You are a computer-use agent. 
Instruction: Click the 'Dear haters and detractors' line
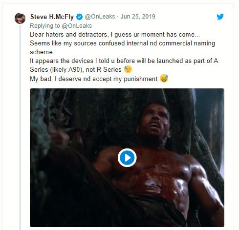click(115, 35)
